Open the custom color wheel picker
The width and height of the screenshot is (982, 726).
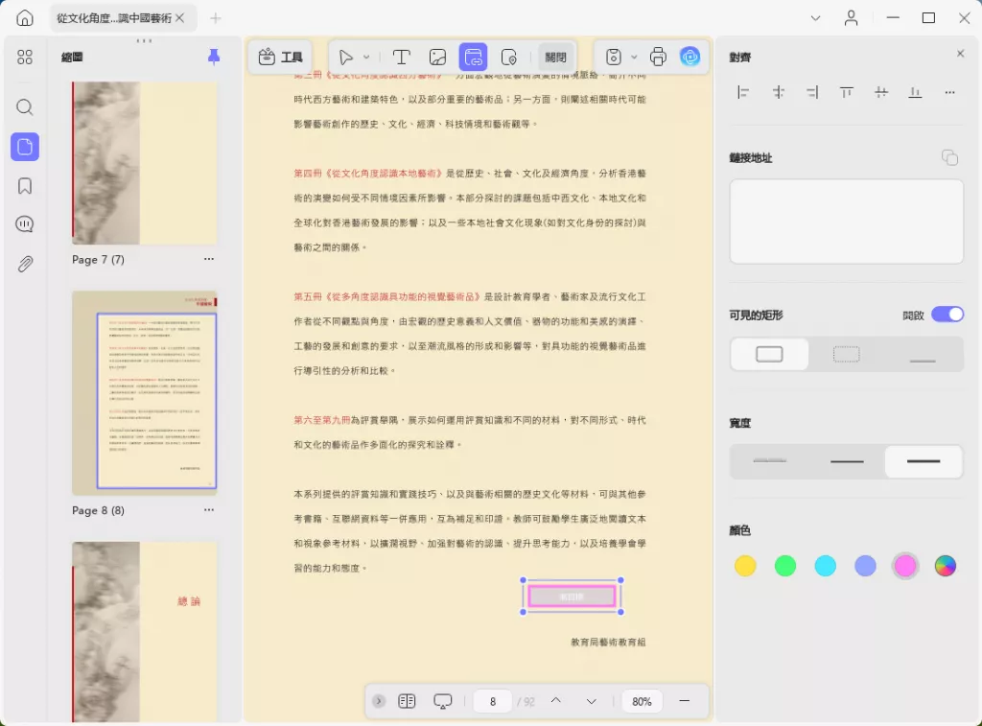click(x=945, y=566)
